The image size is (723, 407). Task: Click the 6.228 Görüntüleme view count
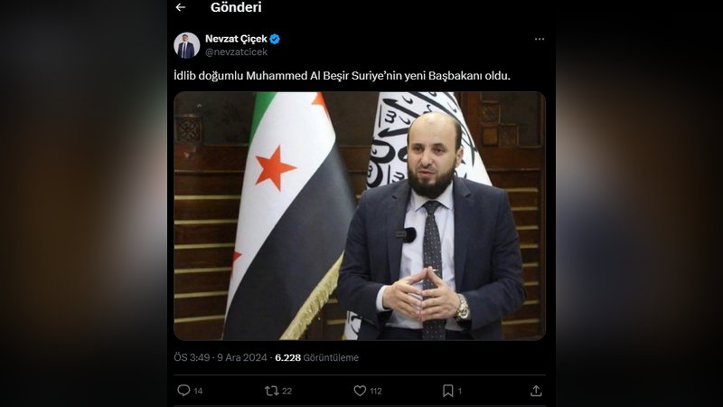click(317, 357)
